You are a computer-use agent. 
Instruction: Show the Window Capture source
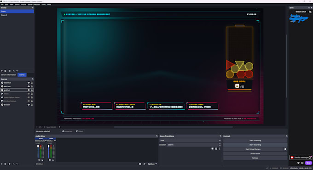pos(29,101)
